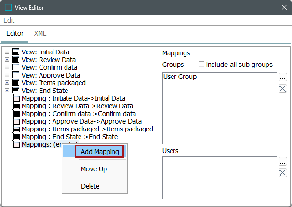Choose Delete from the context menu
This screenshot has width=292, height=207.
click(x=90, y=186)
